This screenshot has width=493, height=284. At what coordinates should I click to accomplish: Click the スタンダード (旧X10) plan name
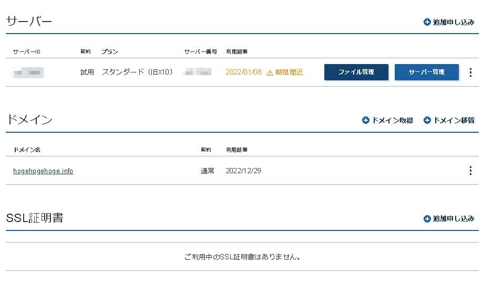[x=137, y=72]
